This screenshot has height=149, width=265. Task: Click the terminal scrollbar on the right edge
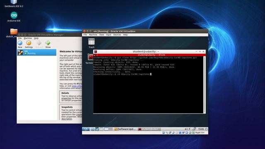tap(205, 84)
